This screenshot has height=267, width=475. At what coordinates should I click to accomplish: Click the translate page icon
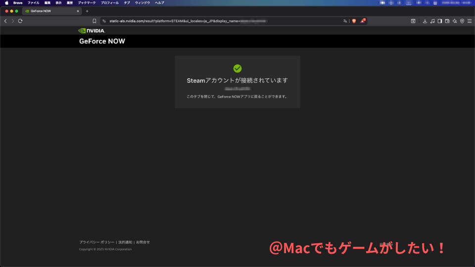[x=345, y=21]
